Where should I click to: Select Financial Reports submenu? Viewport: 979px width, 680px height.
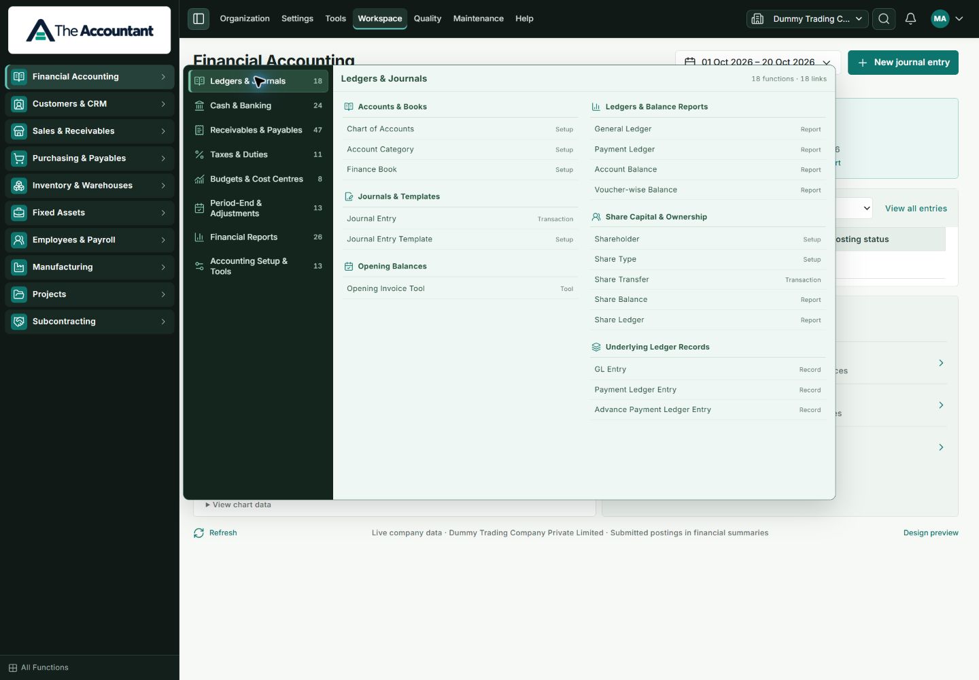pyautogui.click(x=258, y=237)
